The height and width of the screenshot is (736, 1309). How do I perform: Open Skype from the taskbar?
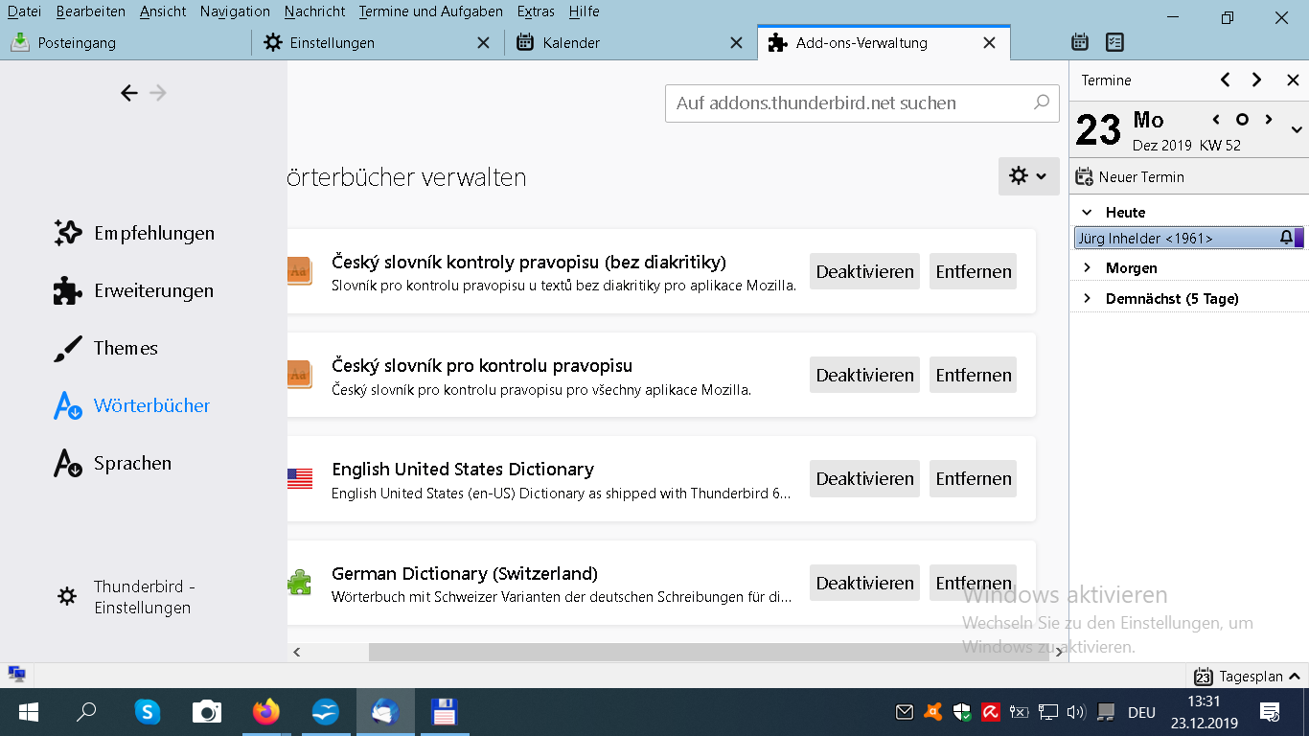click(147, 712)
